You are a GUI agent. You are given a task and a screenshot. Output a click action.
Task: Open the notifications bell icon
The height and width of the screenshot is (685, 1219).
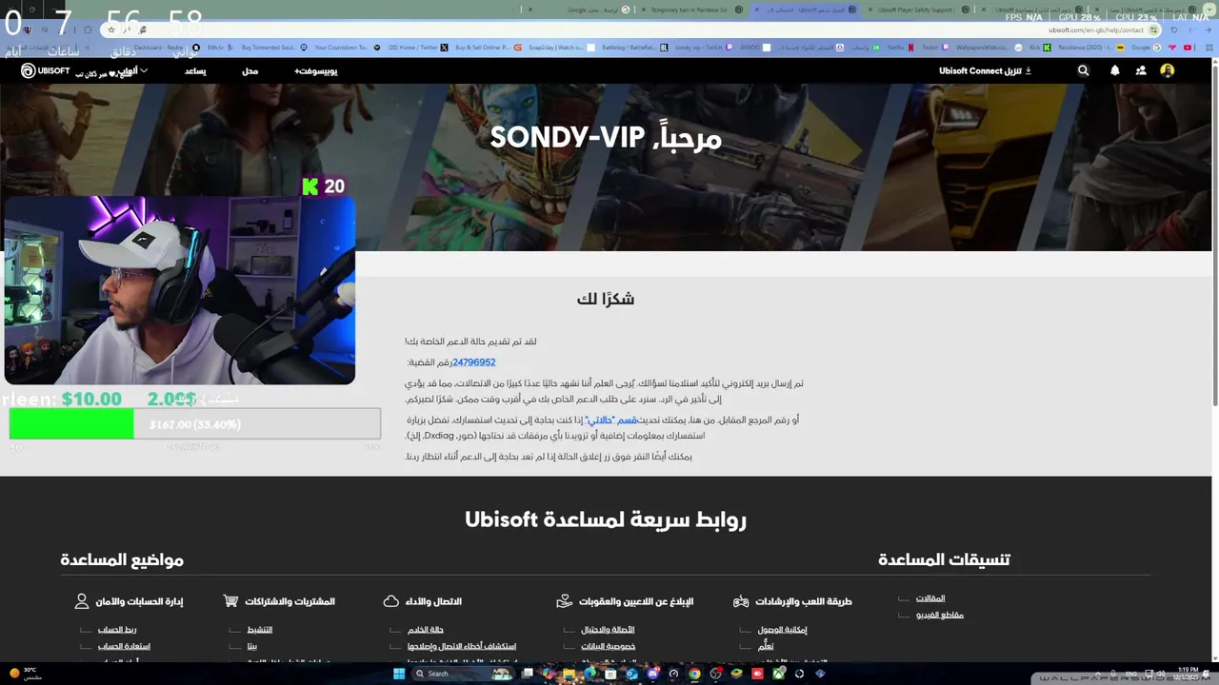pos(1114,70)
